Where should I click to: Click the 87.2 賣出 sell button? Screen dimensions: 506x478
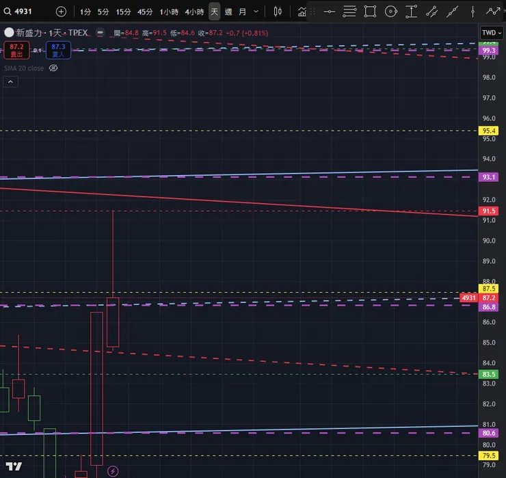pos(17,51)
